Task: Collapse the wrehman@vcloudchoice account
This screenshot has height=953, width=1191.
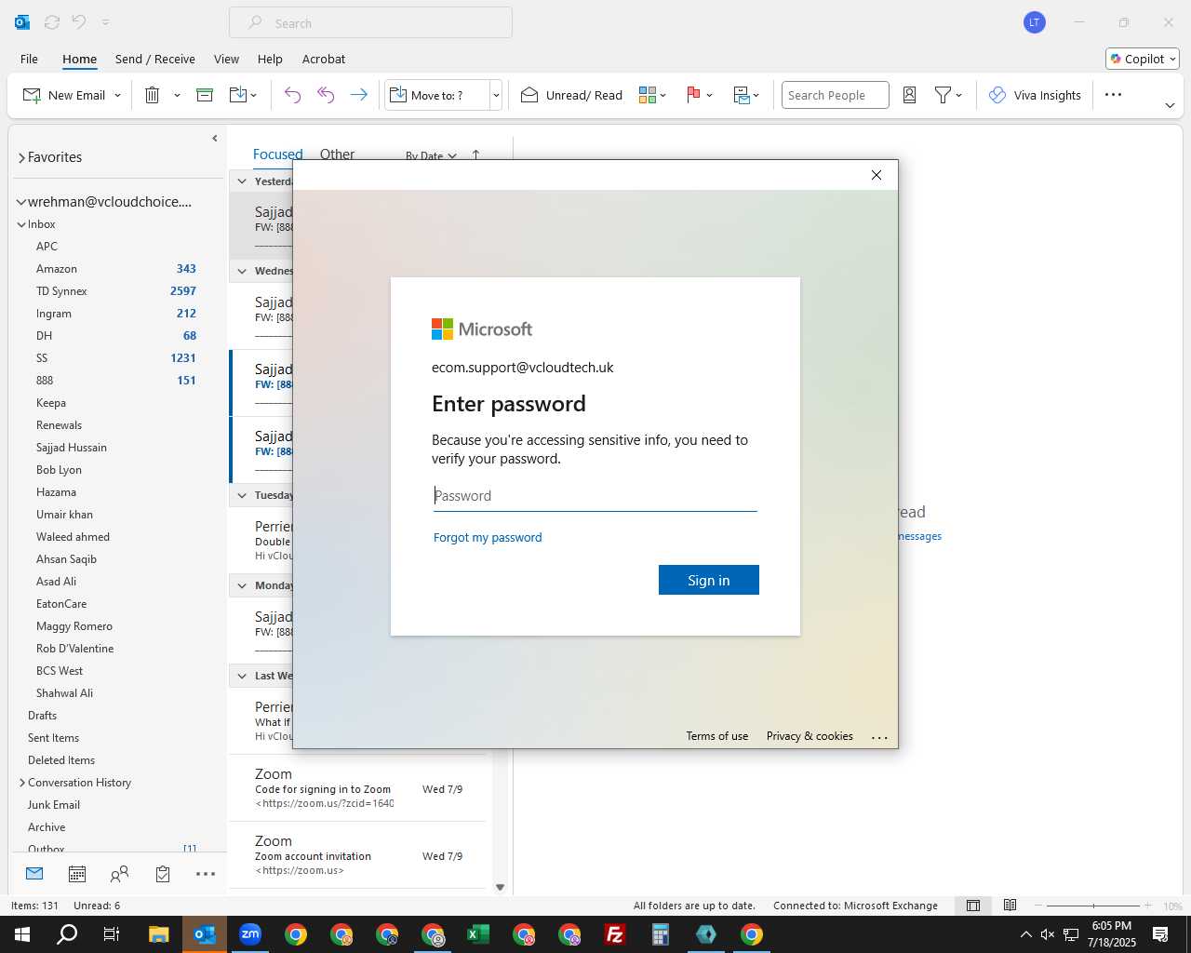Action: 20,202
